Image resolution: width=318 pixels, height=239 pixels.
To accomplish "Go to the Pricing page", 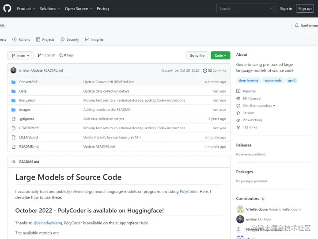I will point(102,9).
